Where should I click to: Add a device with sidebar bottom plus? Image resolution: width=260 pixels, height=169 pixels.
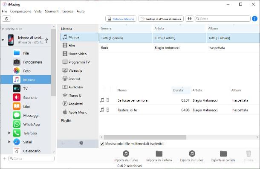click(x=5, y=158)
